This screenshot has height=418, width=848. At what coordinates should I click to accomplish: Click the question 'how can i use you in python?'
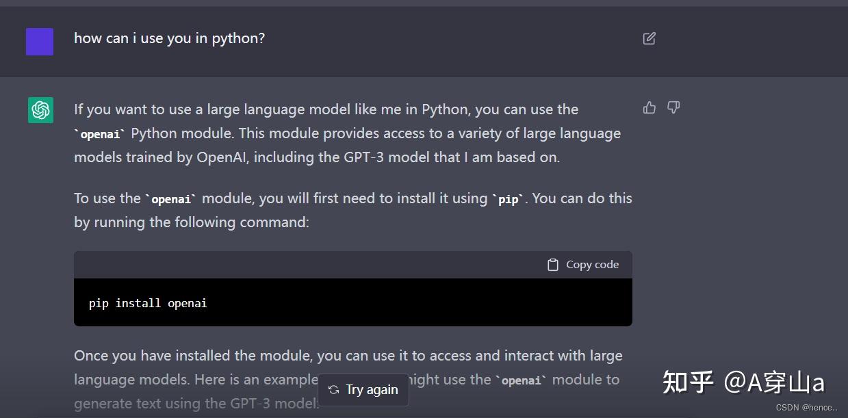coord(169,38)
